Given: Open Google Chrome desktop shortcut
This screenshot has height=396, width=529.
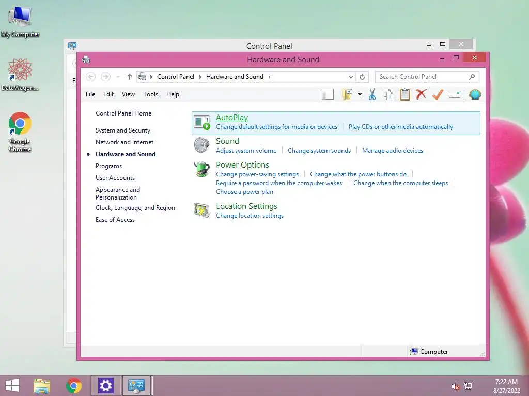Looking at the screenshot, I should tap(20, 132).
